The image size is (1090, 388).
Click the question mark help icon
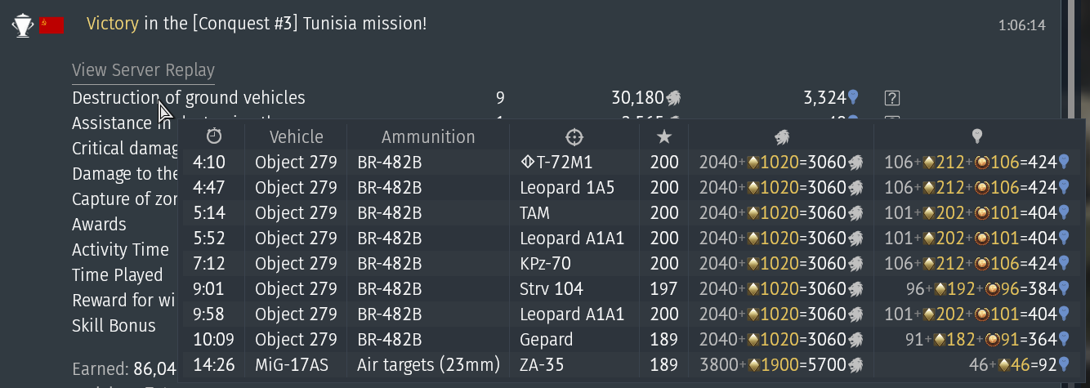point(892,98)
